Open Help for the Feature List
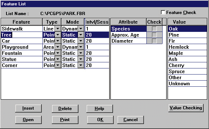Image resolution: width=209 pixels, height=129 pixels. point(100,109)
